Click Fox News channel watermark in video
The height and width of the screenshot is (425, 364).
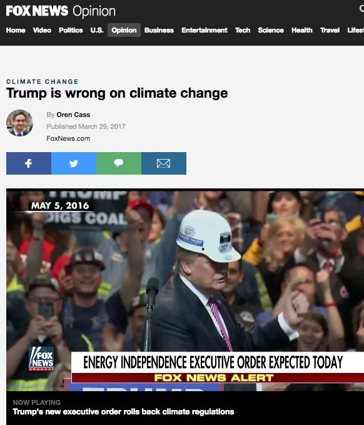point(41,359)
